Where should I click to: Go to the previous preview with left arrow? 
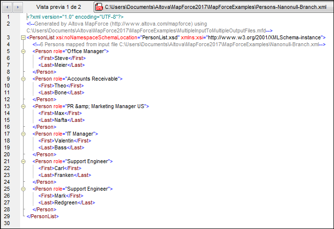(x=6, y=7)
